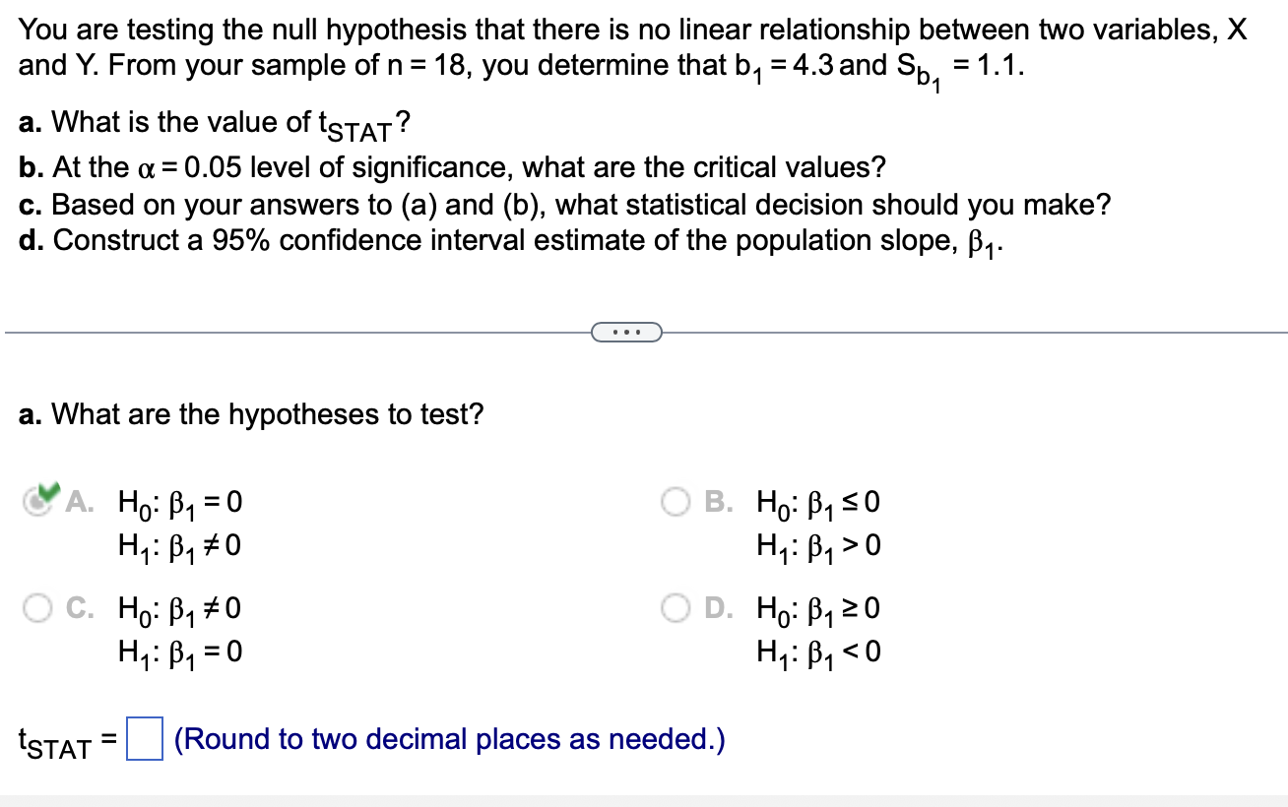Click the ellipsis divider button to collapse question
This screenshot has width=1288, height=807.
click(x=627, y=332)
